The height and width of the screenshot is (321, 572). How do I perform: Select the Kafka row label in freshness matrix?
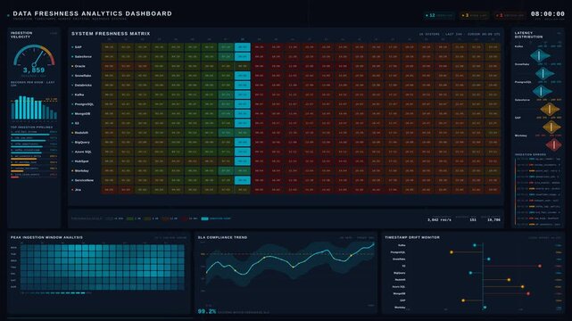(x=79, y=95)
